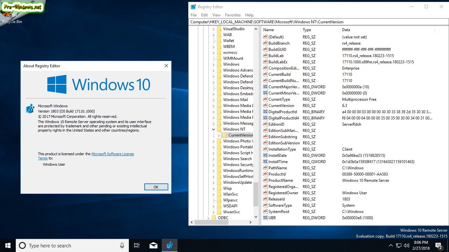Select the DigitalProductId binary value icon
This screenshot has width=449, height=252.
tap(265, 112)
